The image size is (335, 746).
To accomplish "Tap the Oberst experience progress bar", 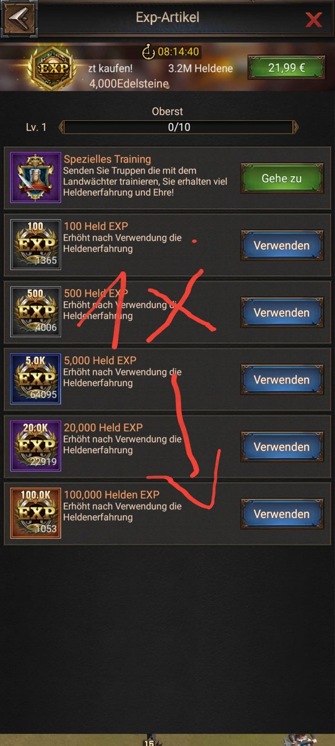I will pos(179,127).
